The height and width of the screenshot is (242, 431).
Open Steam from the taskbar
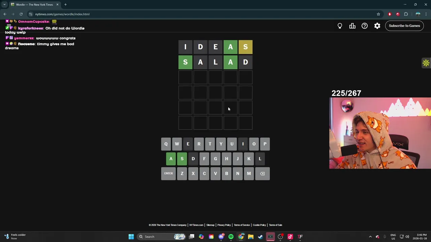click(x=260, y=237)
